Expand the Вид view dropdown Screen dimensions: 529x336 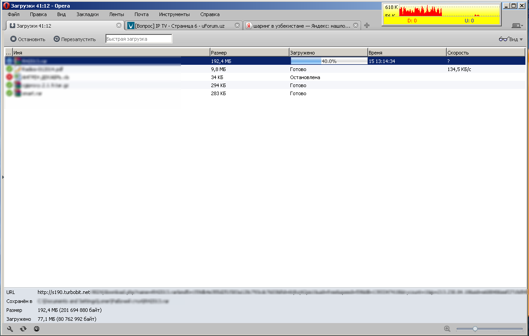(511, 39)
